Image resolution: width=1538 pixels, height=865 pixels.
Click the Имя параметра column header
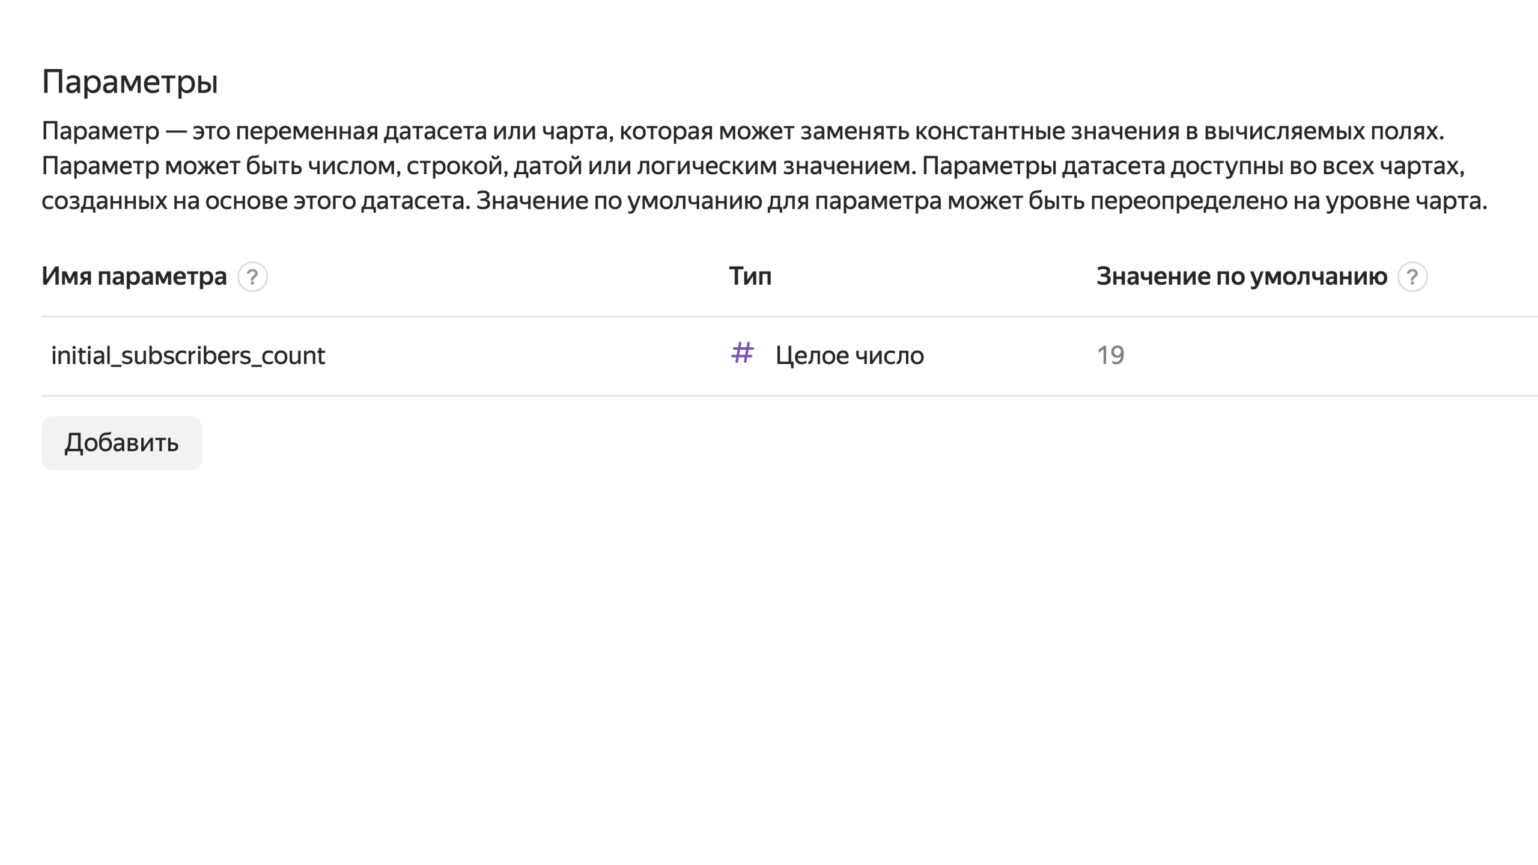(x=134, y=276)
